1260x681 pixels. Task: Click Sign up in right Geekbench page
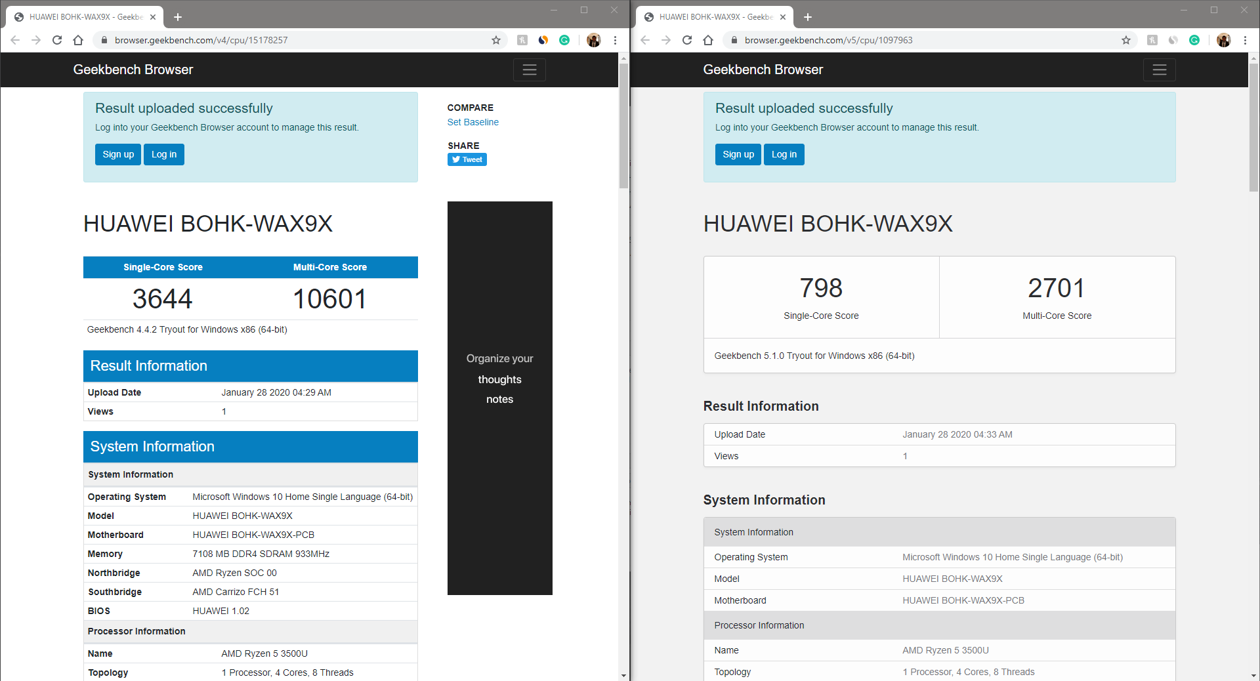point(738,154)
